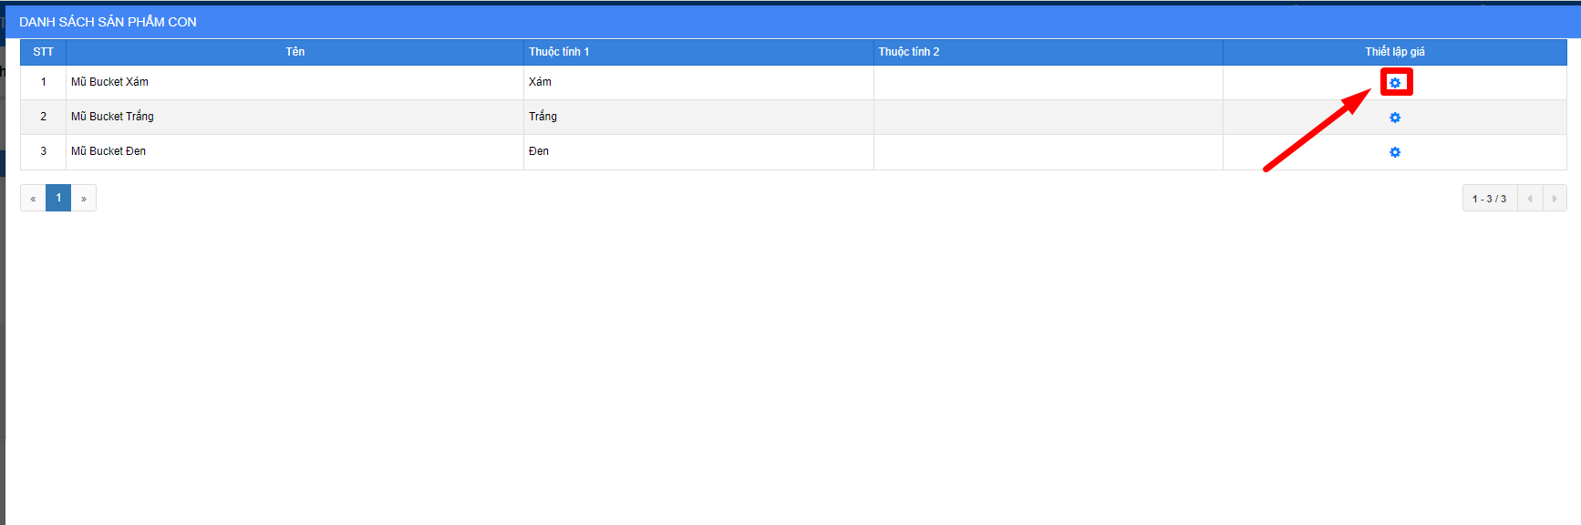
Task: Click the "Thuộc tính 1" column header
Action: [x=559, y=52]
